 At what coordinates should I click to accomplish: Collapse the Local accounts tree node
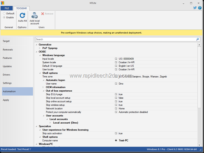click(47, 119)
